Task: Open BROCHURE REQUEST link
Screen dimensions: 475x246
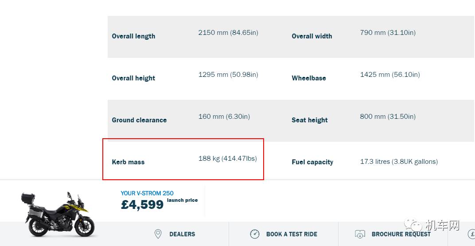Action: coord(401,234)
